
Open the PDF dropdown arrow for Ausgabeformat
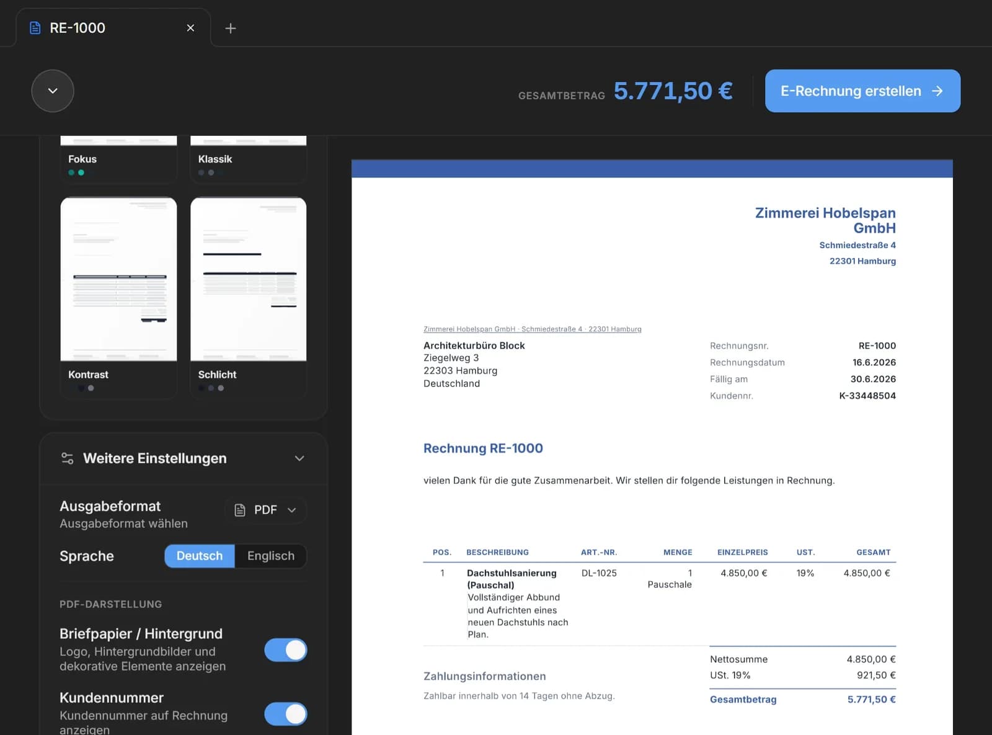292,510
